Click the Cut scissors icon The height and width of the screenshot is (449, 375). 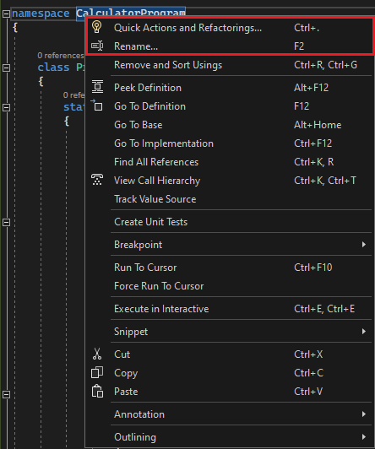coord(97,354)
